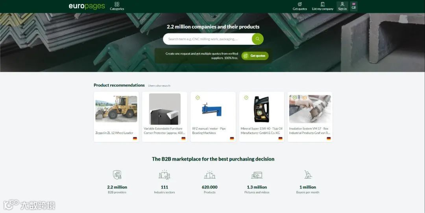Click verified badge on Mineral Super 15W-40 card
This screenshot has width=425, height=213.
(x=246, y=98)
